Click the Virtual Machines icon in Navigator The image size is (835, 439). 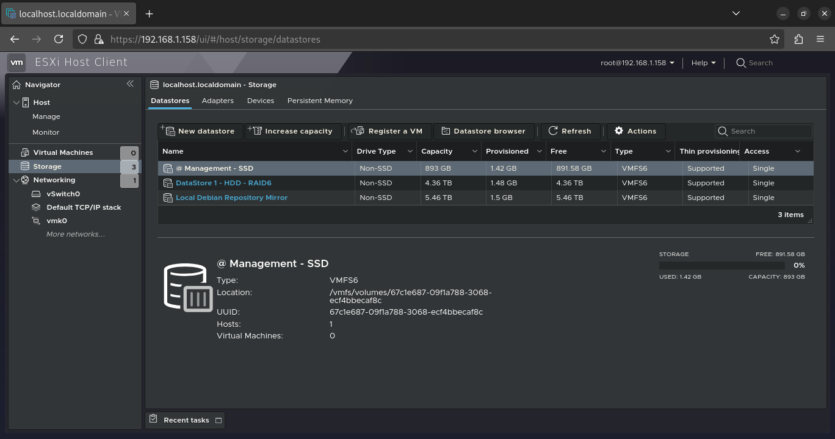coord(25,152)
